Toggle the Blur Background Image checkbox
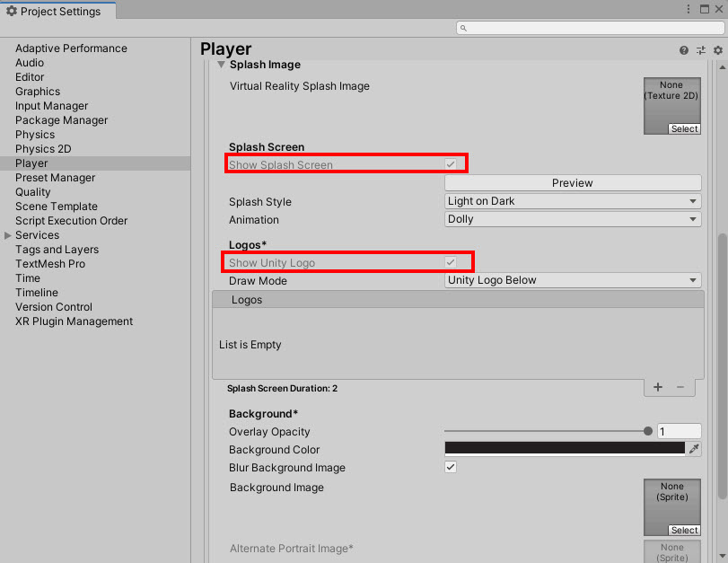The image size is (728, 563). click(451, 467)
